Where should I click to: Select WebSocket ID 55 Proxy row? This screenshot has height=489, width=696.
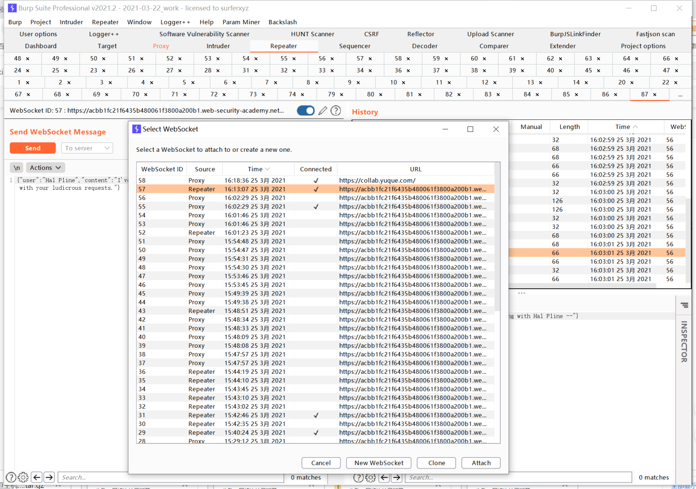(316, 206)
